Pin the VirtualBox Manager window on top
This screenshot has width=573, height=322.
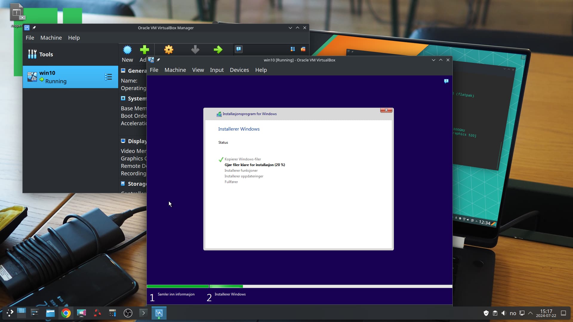tap(34, 28)
